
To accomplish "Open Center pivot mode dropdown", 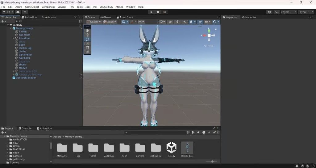I will (x=94, y=22).
